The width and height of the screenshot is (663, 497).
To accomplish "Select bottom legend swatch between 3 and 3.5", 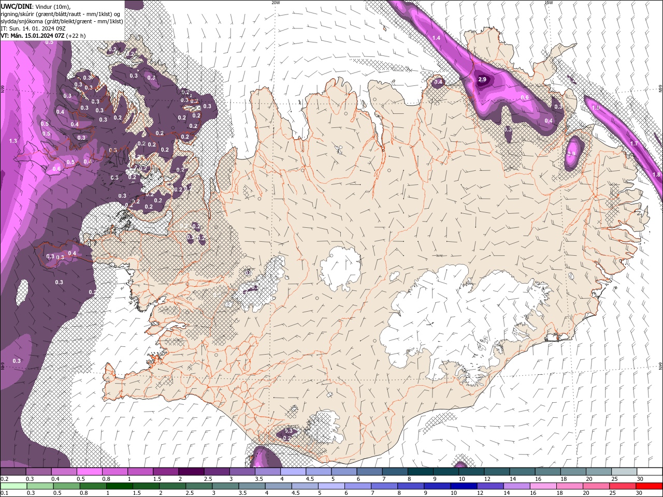I will [225, 486].
